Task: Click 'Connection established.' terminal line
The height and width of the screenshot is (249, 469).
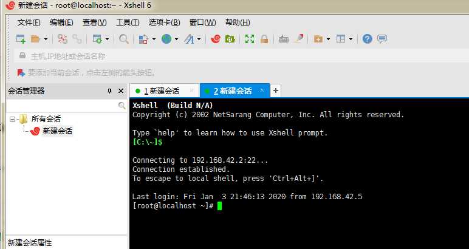Action: click(181, 169)
